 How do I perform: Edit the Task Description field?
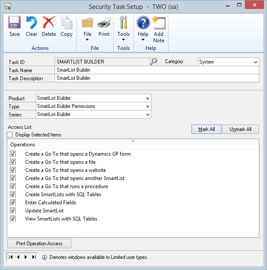157,78
